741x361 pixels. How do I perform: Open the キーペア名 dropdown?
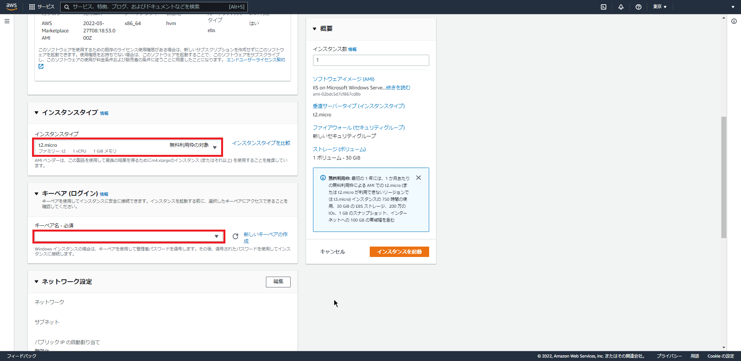coord(216,236)
